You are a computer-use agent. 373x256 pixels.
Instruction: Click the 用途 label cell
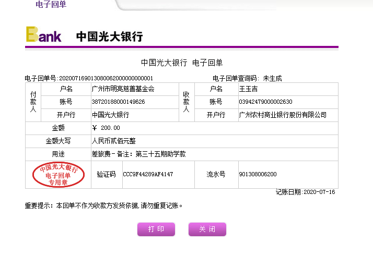point(59,154)
